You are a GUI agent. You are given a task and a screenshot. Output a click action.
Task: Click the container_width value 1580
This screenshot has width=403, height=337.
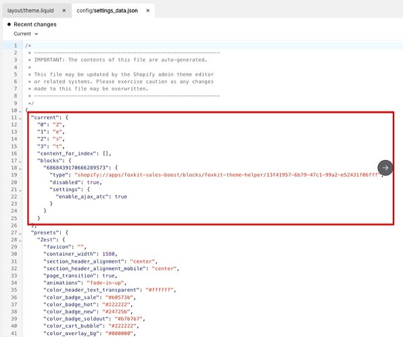[108, 254]
